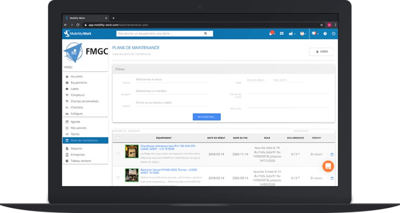Click the Équipements gear icon
Image resolution: width=400 pixels, height=213 pixels.
pyautogui.click(x=67, y=83)
